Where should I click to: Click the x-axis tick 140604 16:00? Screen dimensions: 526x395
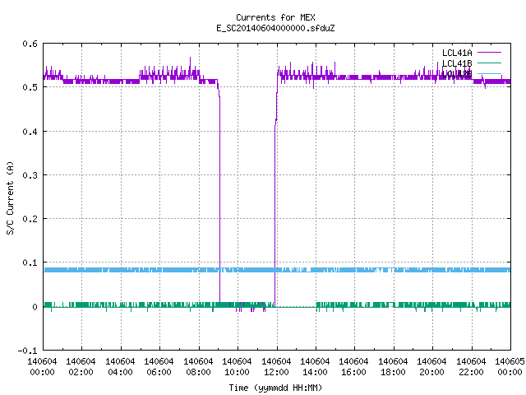pos(354,367)
